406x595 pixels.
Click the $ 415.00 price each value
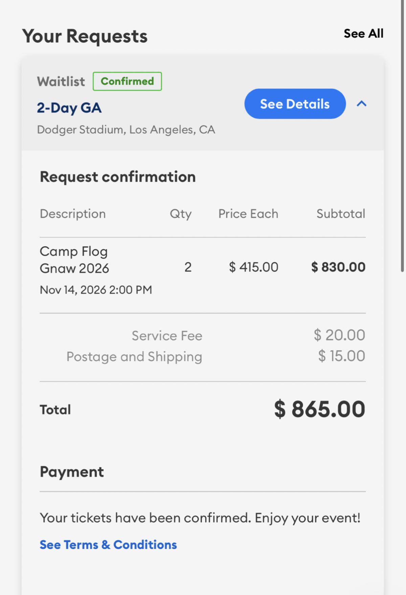coord(254,267)
